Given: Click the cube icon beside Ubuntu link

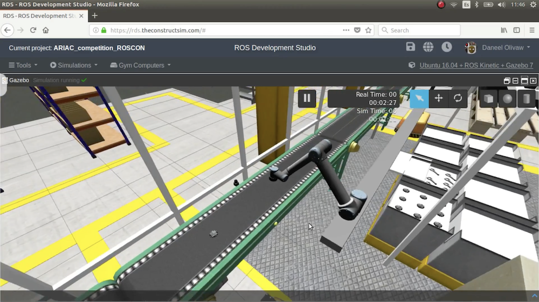Looking at the screenshot, I should [411, 65].
